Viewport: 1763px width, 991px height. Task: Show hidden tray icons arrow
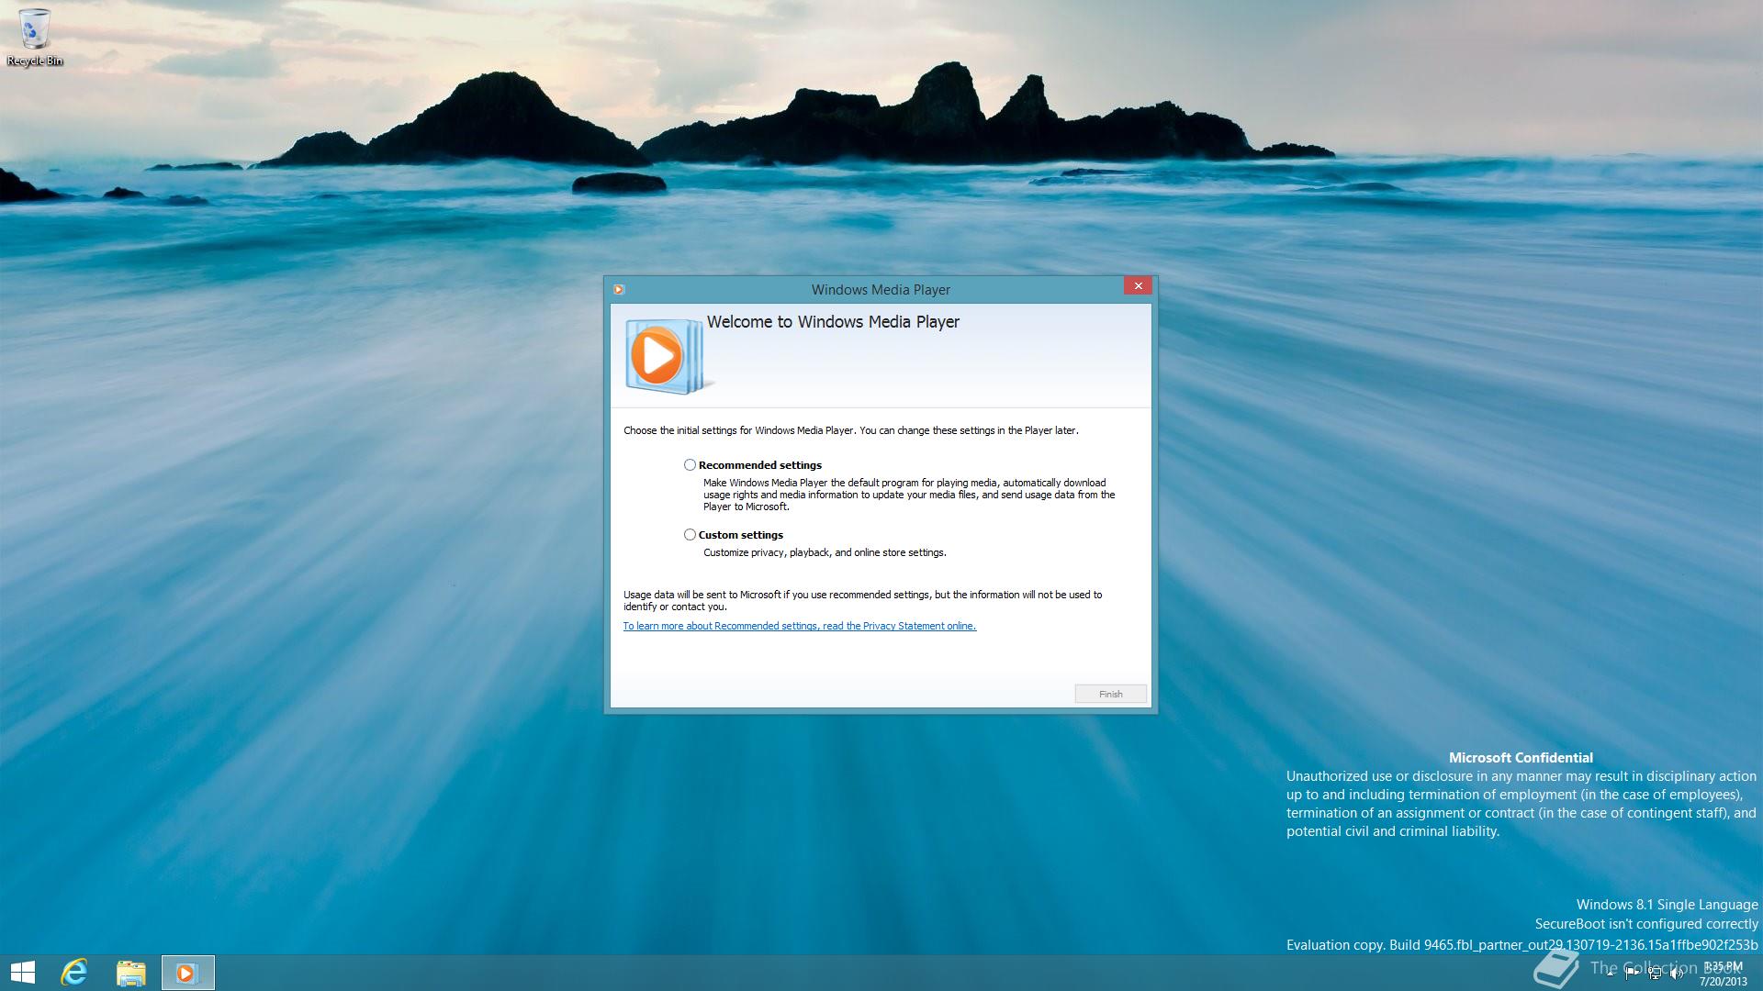[x=1611, y=973]
